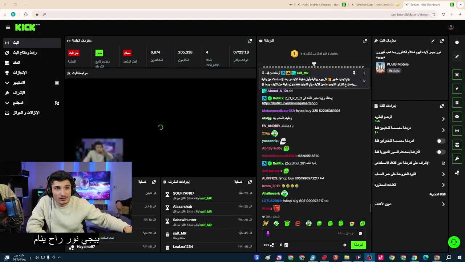
Task: Expand followers-only chat setting row
Action: (410, 130)
